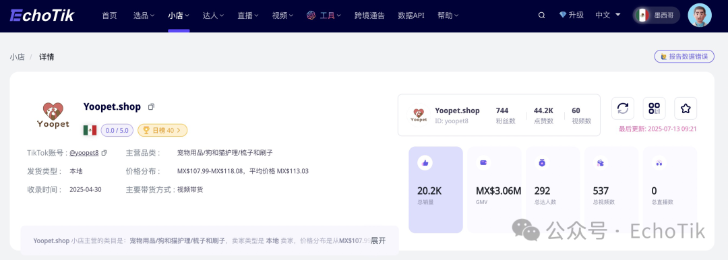Viewport: 728px width, 260px height.
Task: Expand the 达人 dropdown menu
Action: (214, 15)
